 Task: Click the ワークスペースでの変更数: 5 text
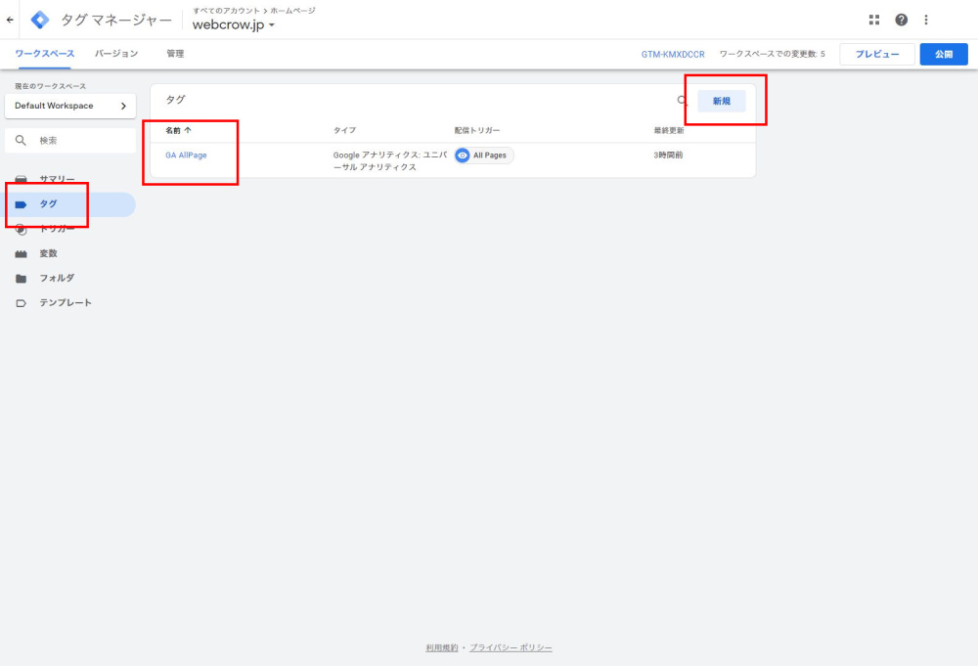click(773, 54)
